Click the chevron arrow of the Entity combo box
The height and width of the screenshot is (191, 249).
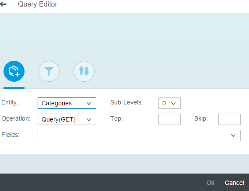[x=89, y=103]
